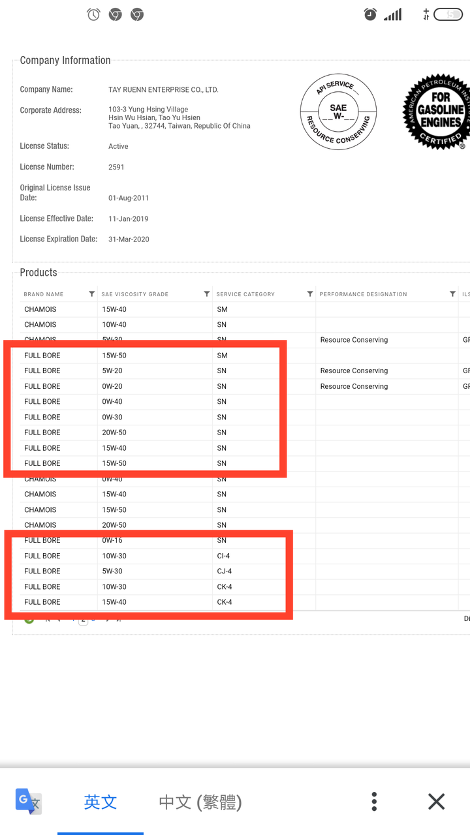The width and height of the screenshot is (470, 835).
Task: Open the SAE Viscosity Grade filter icon
Action: click(207, 294)
